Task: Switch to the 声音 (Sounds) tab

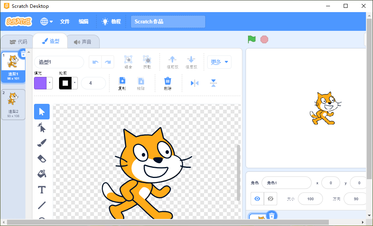Action: tap(83, 42)
